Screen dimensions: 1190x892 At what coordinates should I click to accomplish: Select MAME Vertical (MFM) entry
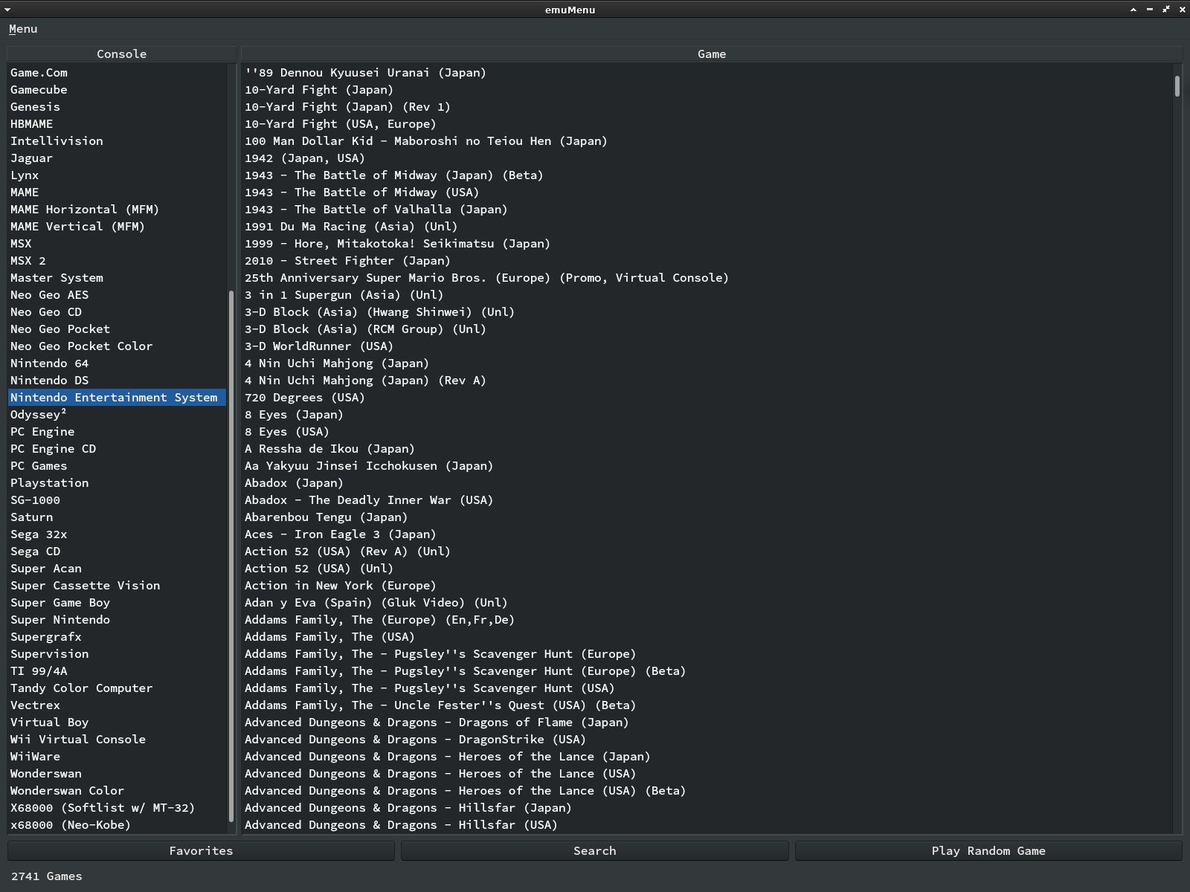(x=117, y=227)
